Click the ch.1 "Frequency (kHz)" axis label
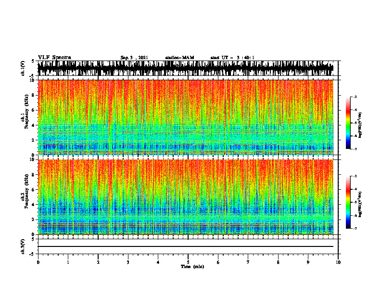The width and height of the screenshot is (381, 294). point(26,111)
